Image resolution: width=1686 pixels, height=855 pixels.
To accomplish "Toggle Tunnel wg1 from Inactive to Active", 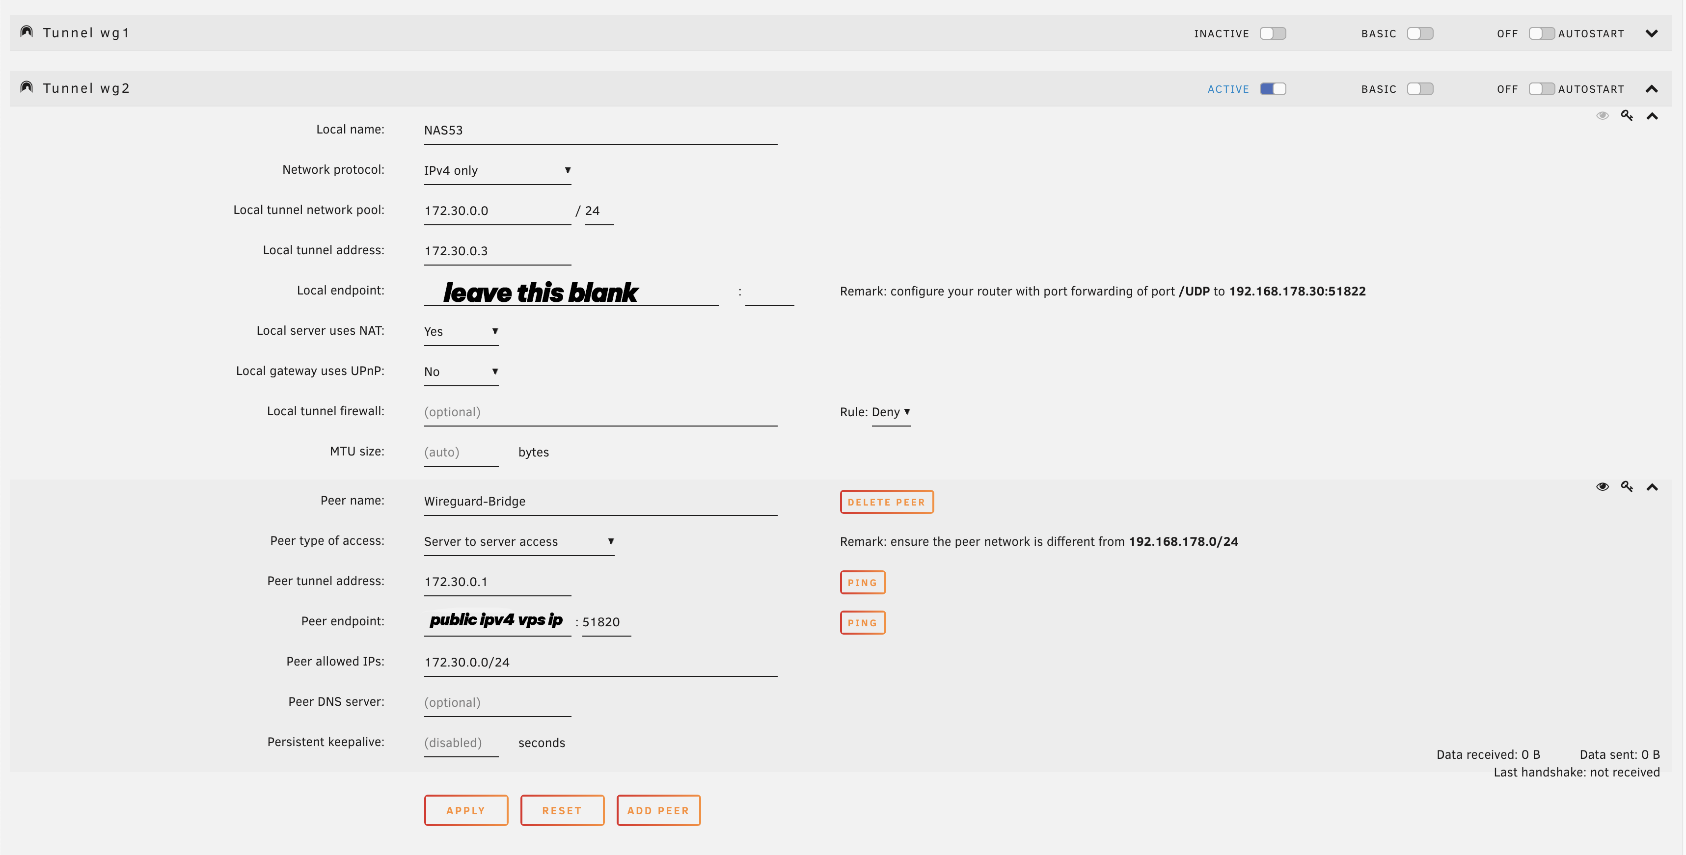I will coord(1272,33).
